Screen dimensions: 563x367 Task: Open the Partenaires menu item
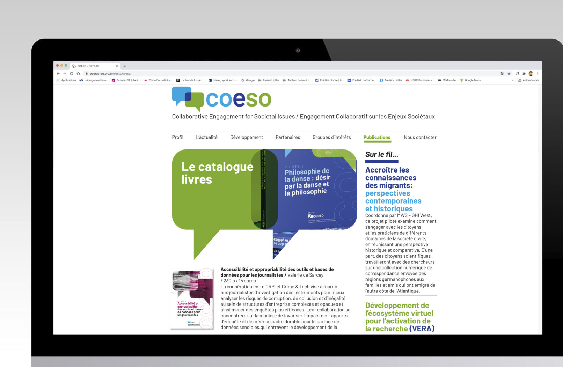(287, 137)
